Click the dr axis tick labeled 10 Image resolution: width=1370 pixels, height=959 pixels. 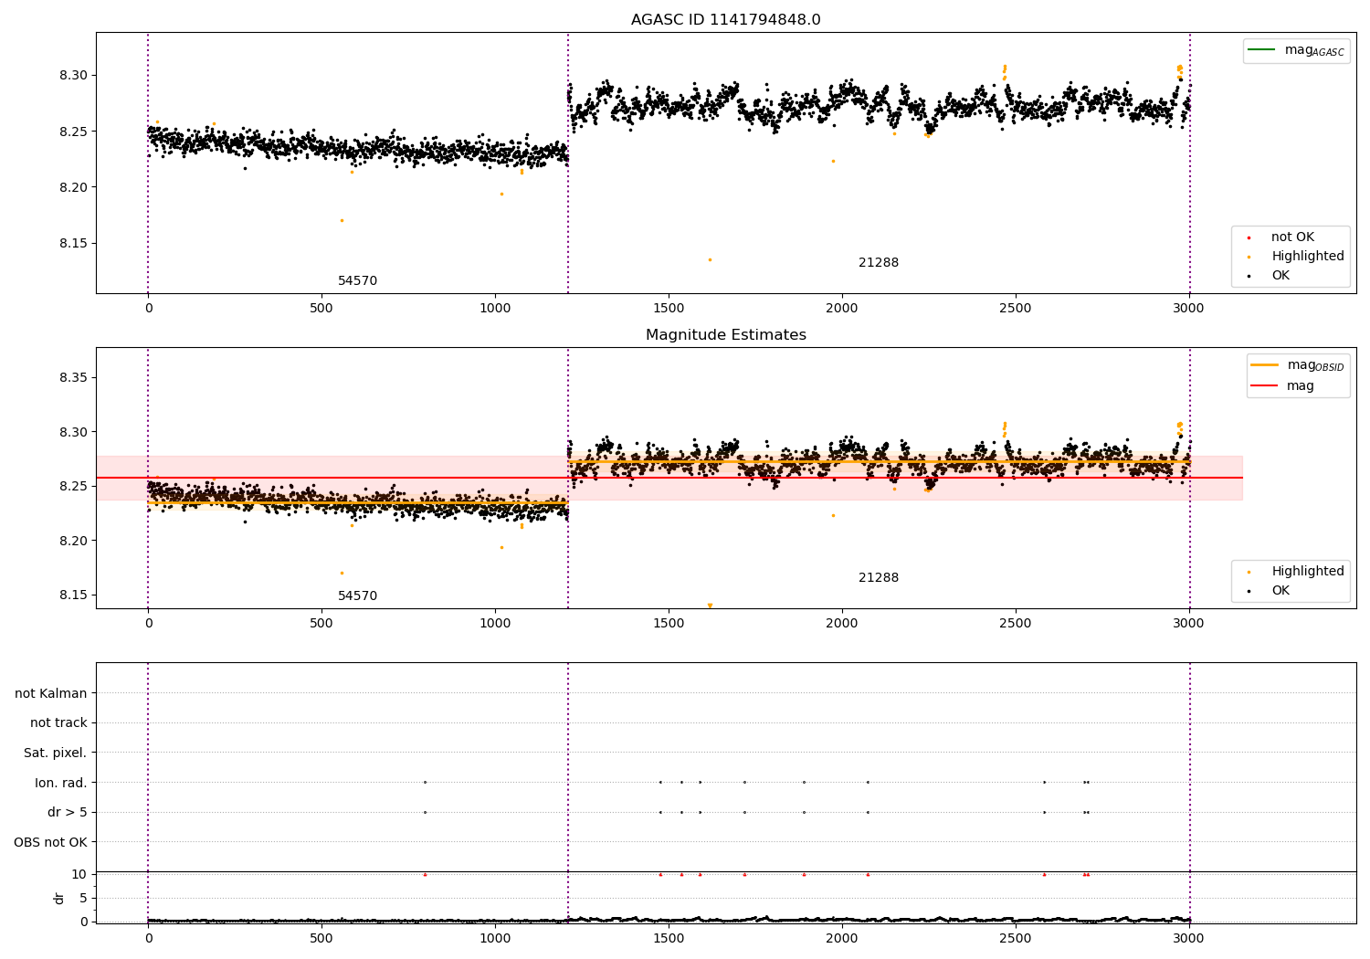[79, 875]
